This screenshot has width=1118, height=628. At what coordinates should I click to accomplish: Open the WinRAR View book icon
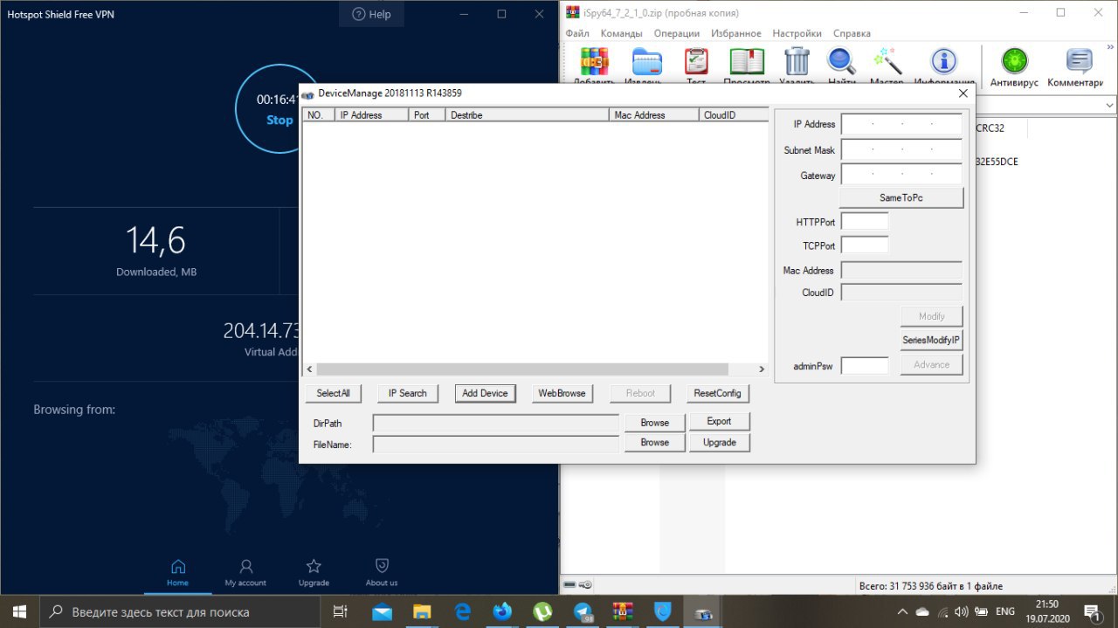coord(747,62)
